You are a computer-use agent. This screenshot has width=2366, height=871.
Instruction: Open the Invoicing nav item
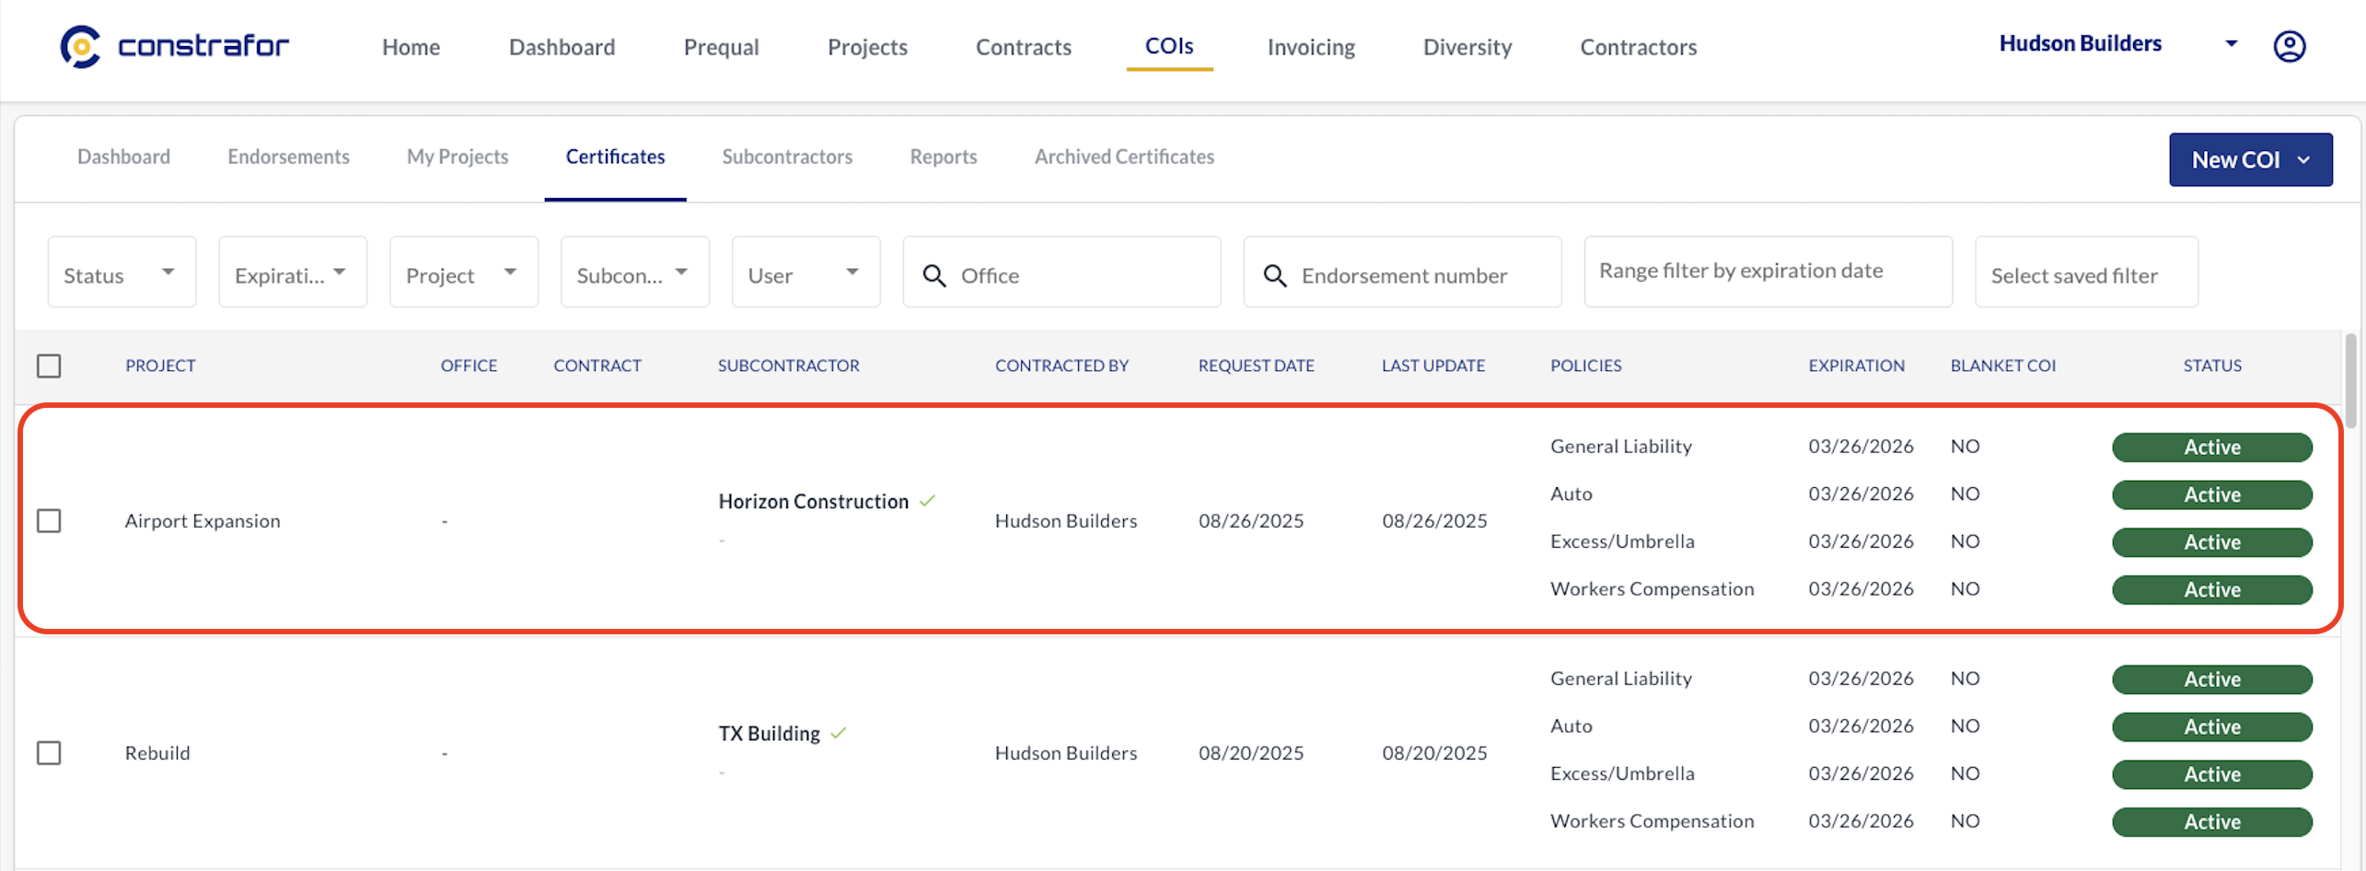click(1311, 47)
